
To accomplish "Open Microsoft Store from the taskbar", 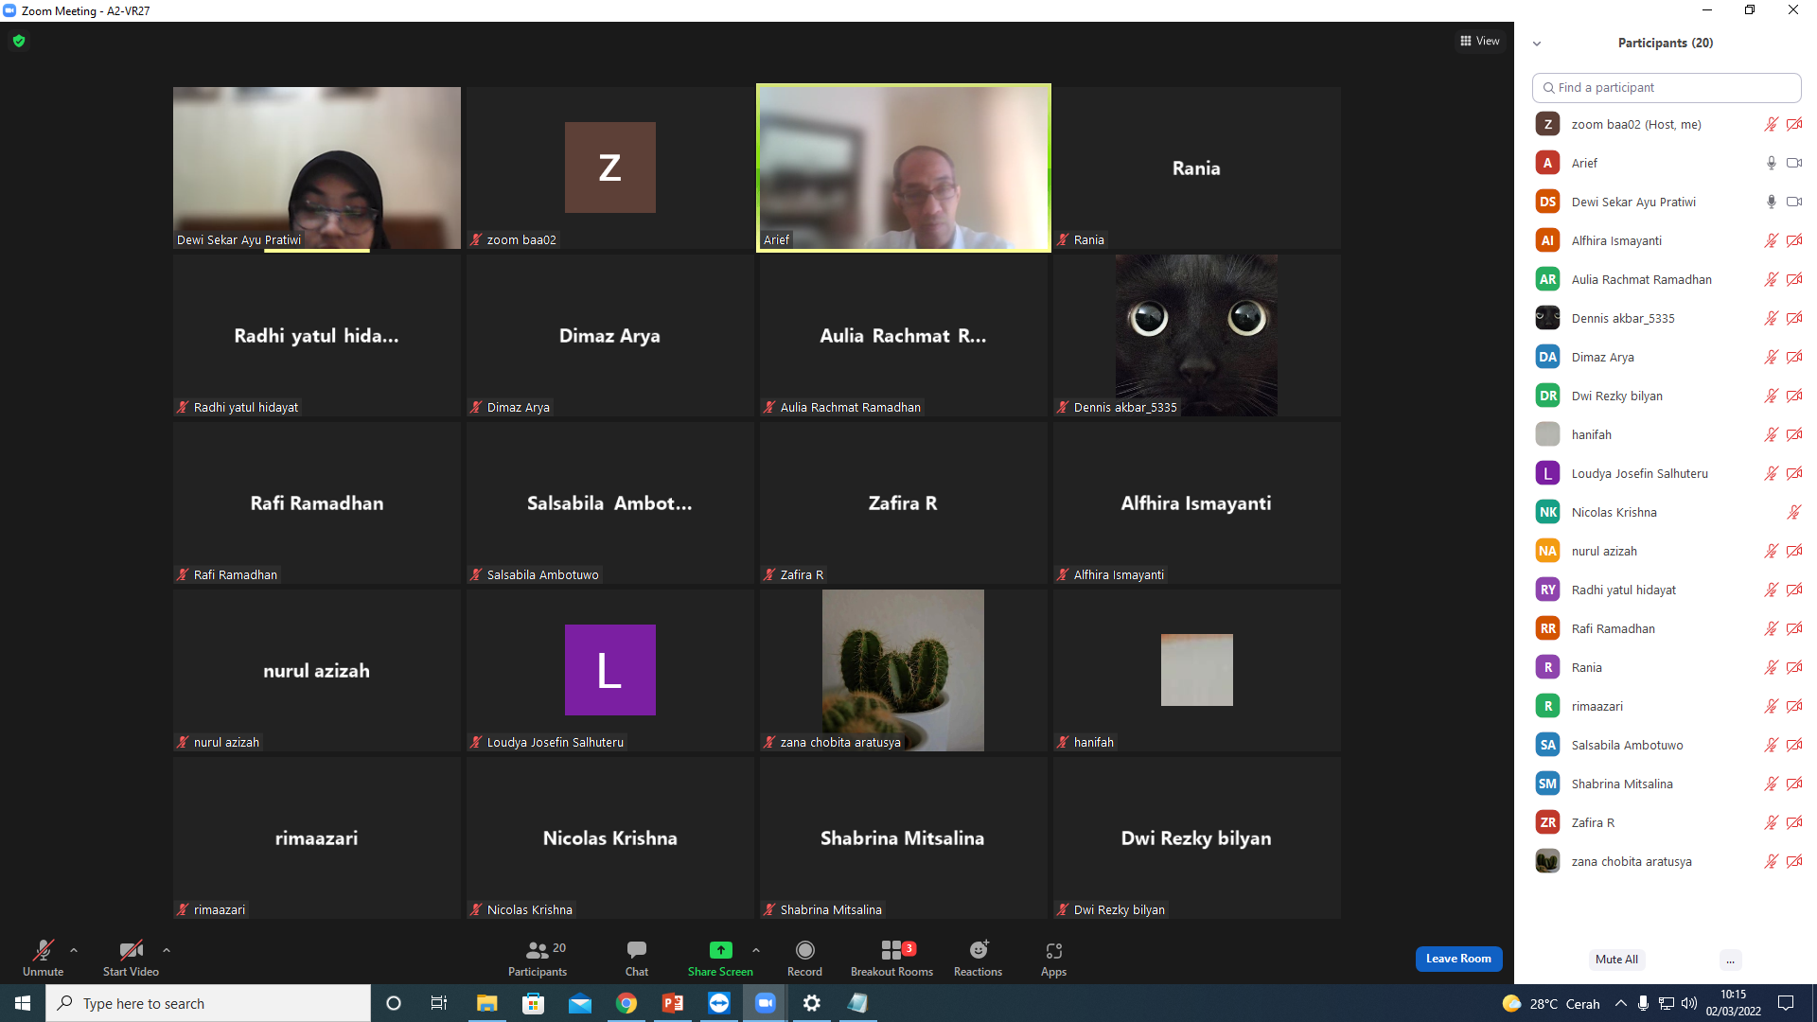I will (534, 1003).
